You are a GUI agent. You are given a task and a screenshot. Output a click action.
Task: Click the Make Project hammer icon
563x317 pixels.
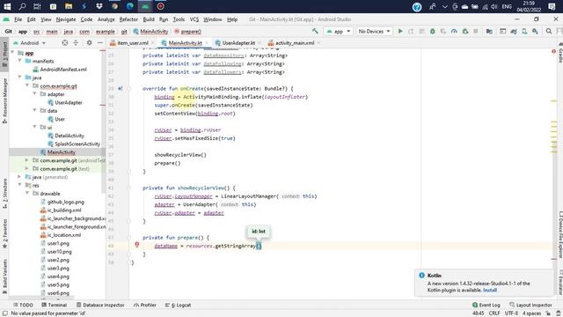point(315,32)
